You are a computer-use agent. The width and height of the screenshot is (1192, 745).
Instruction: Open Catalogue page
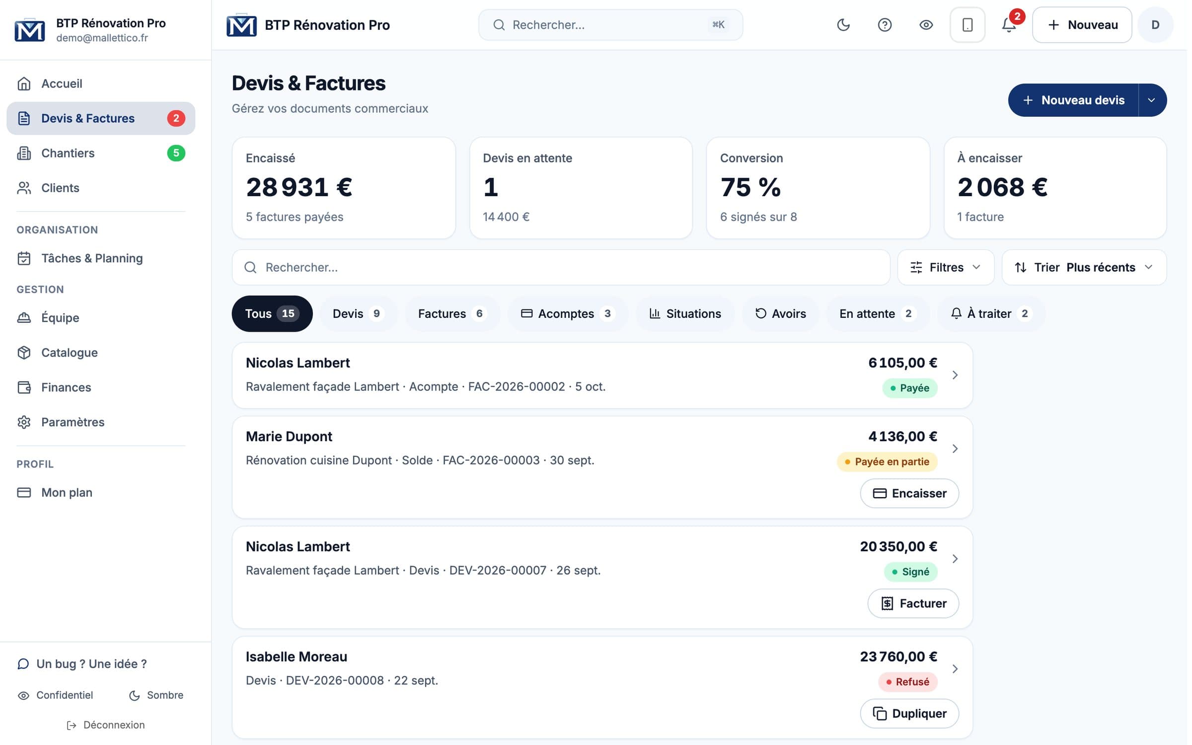point(101,353)
